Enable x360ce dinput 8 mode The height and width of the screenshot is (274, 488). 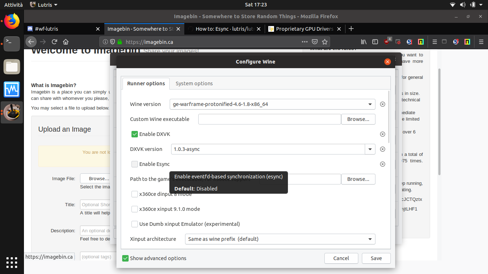(x=135, y=194)
